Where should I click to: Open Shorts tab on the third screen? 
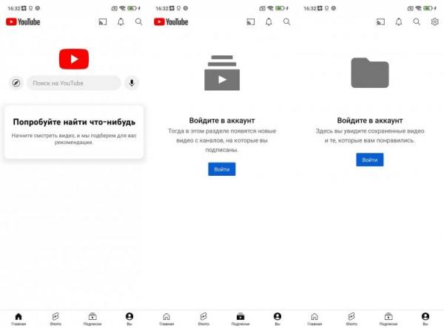click(351, 319)
